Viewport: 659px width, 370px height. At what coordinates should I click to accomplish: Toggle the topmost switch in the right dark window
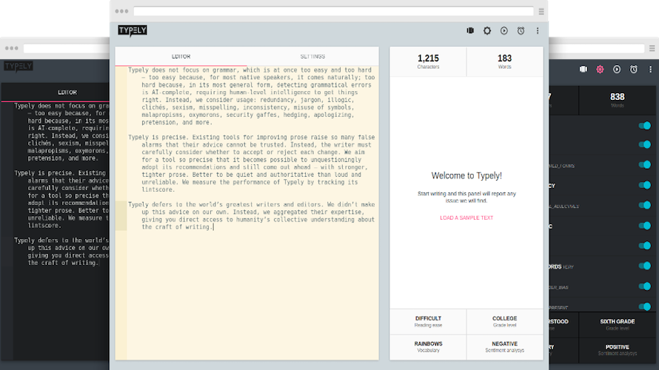645,126
